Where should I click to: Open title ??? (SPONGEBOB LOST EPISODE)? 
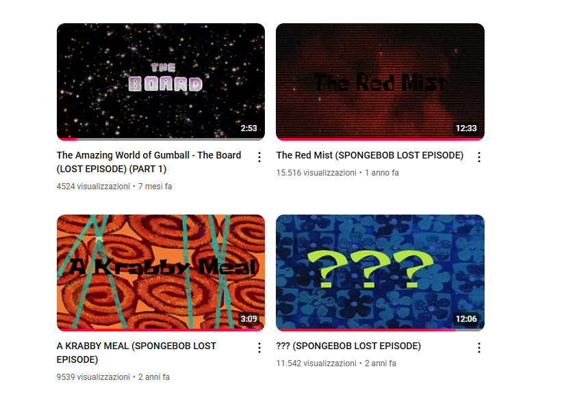(348, 346)
